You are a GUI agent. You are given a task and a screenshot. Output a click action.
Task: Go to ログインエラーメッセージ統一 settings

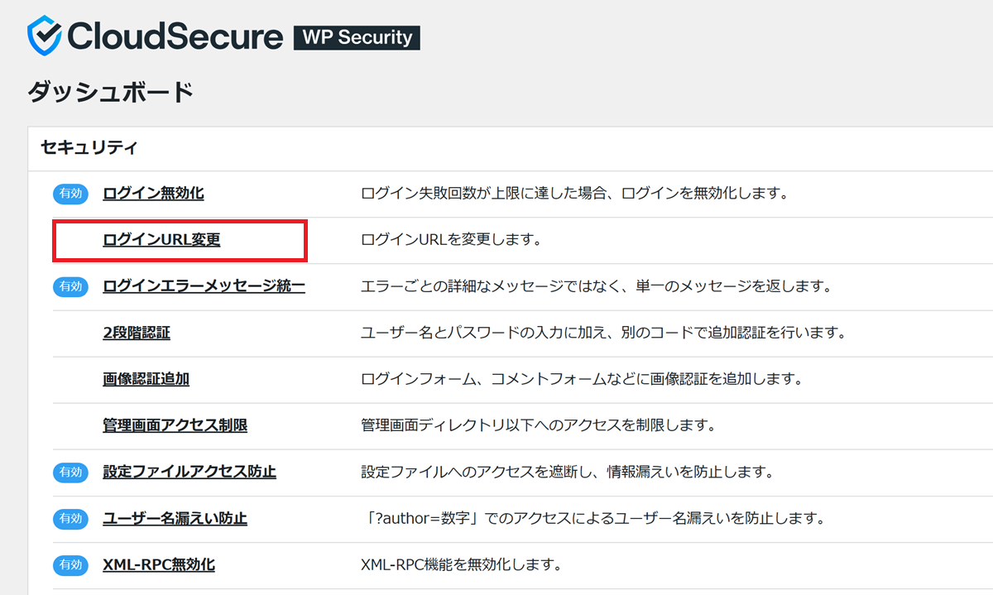coord(204,286)
